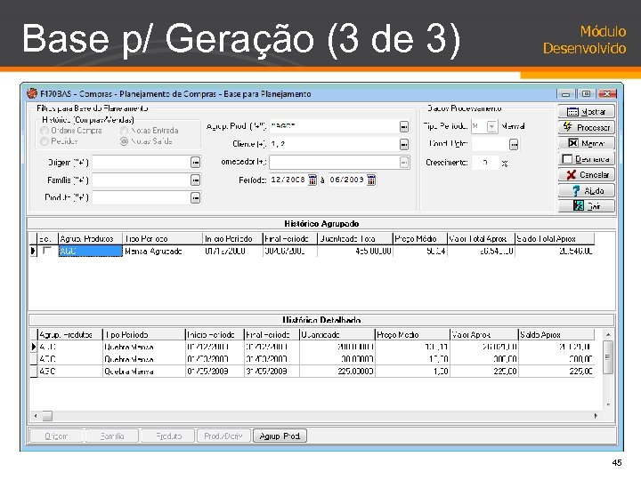The image size is (641, 480).
Task: Open lookup button next to Produto field
Action: [195, 198]
